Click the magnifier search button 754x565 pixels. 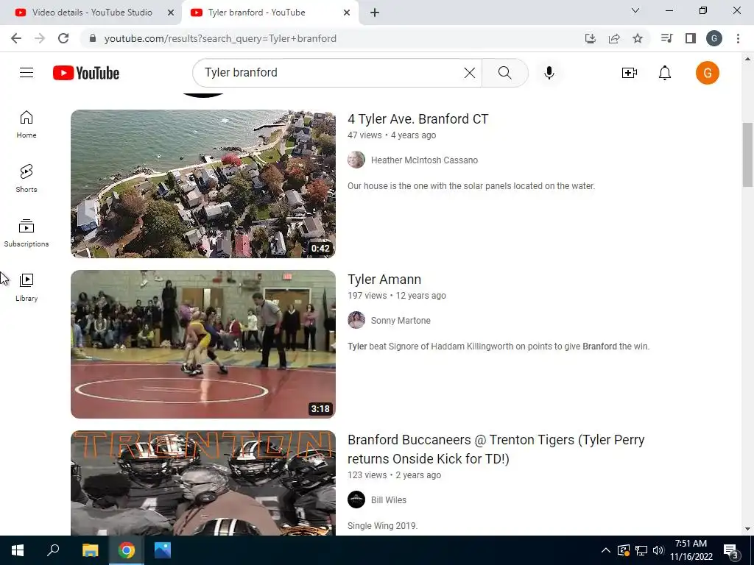point(505,73)
